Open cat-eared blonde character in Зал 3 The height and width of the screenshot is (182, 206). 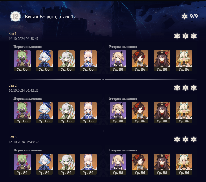point(184,164)
